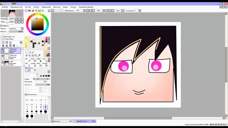Open the zoom percentage dropdown in toolbar
The width and height of the screenshot is (228, 128).
[x=84, y=11]
